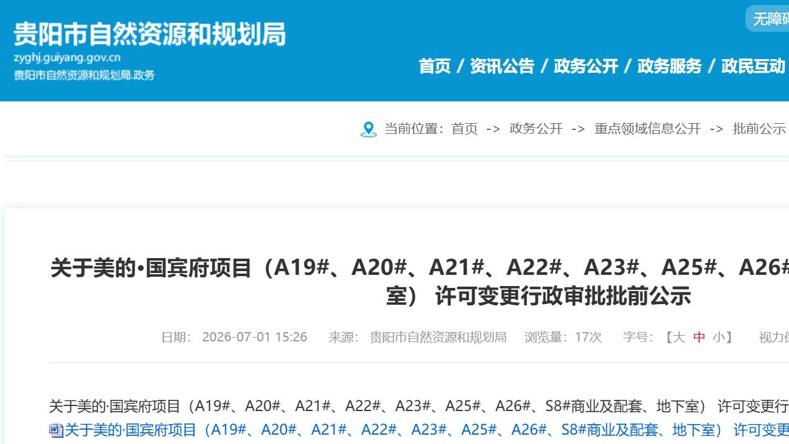
Task: Click the 无障碍 accessibility button
Action: [x=767, y=19]
